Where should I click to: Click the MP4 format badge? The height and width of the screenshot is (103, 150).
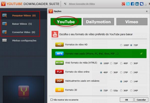coord(59,53)
